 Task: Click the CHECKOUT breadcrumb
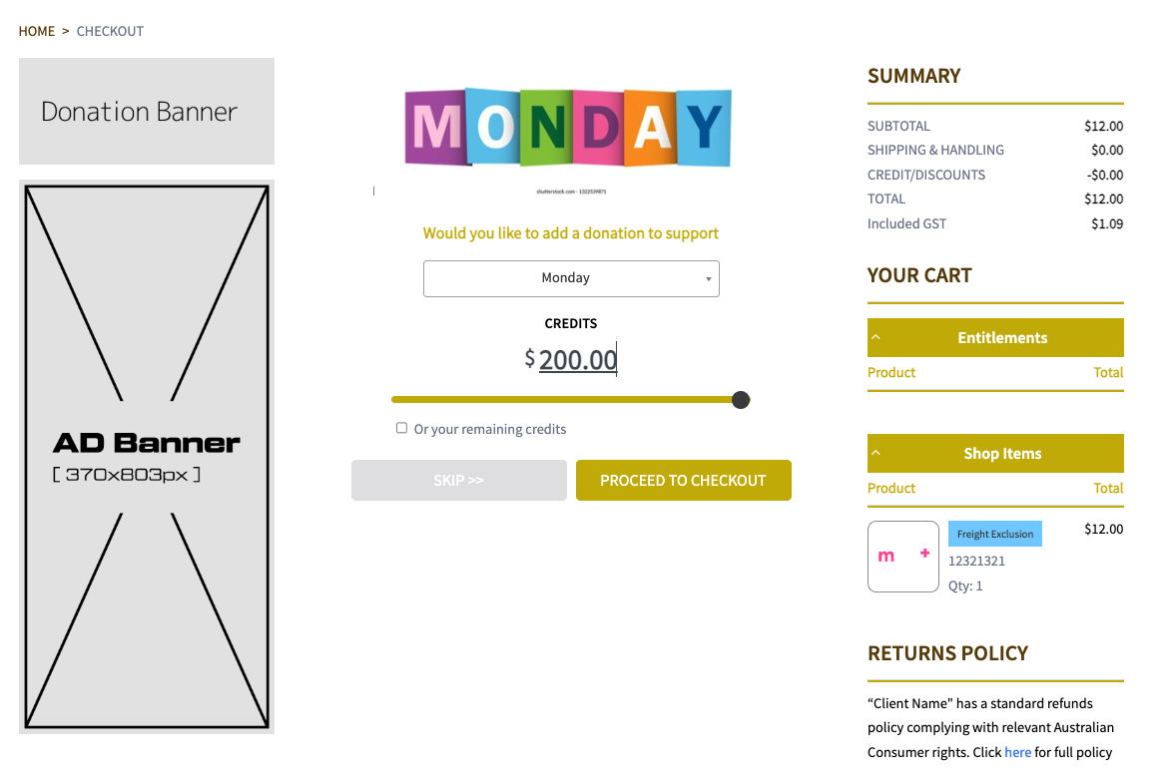[x=110, y=31]
